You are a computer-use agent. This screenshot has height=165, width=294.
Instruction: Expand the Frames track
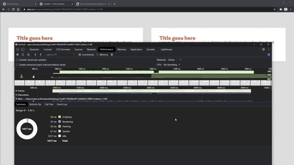17,91
